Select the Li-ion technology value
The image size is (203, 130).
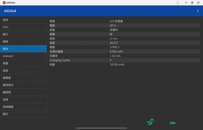(113, 39)
